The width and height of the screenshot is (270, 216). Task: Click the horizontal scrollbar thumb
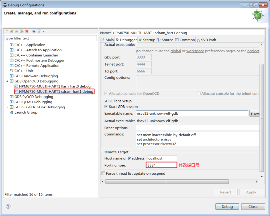point(167,182)
